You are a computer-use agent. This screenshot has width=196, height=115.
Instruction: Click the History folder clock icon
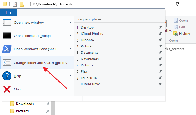[176, 34]
